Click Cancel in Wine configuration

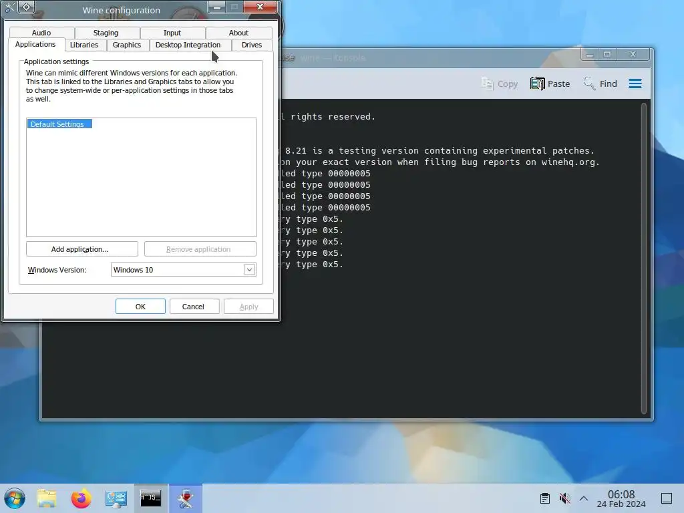(x=193, y=307)
